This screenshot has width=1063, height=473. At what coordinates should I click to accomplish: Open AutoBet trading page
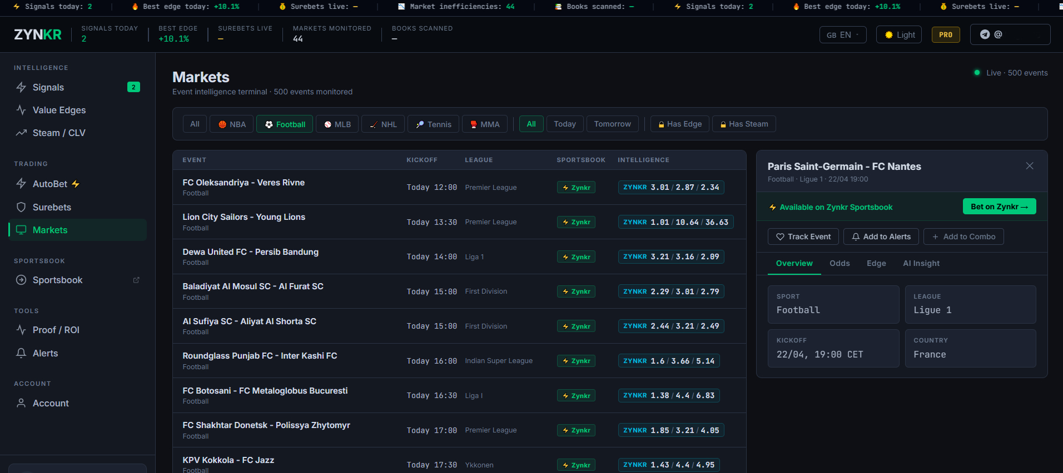(78, 184)
